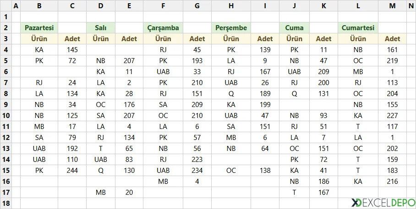Click the Salı header cell
Viewport: 416px width, 209px height.
click(101, 28)
